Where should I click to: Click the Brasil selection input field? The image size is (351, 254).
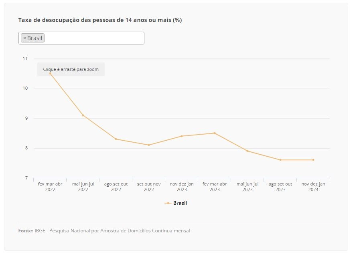(81, 38)
